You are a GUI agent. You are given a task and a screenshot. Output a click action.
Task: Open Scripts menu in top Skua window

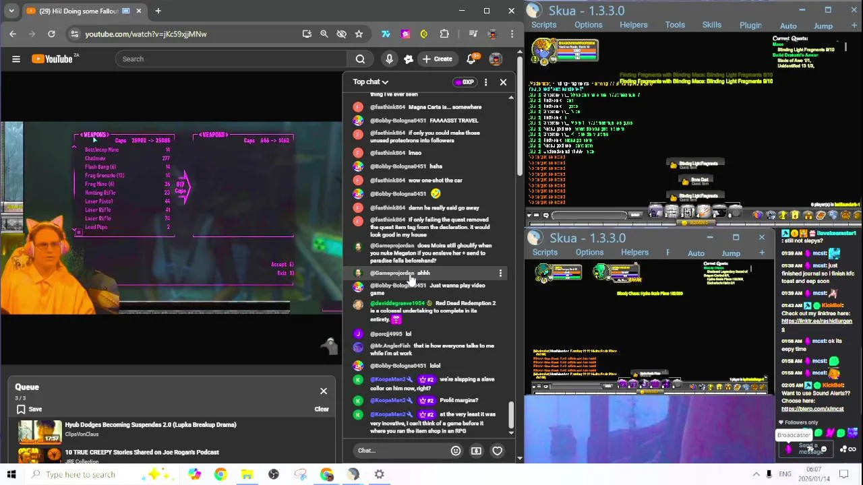(x=544, y=25)
